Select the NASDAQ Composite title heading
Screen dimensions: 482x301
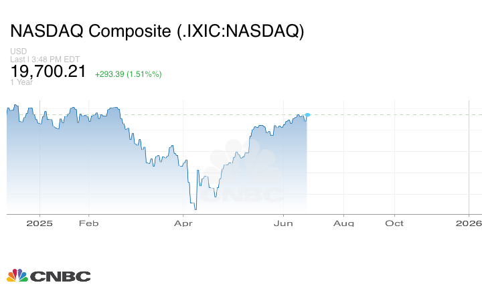(157, 31)
